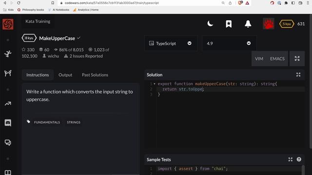Open the browser main menu icon
Image resolution: width=312 pixels, height=175 pixels.
click(x=308, y=3)
